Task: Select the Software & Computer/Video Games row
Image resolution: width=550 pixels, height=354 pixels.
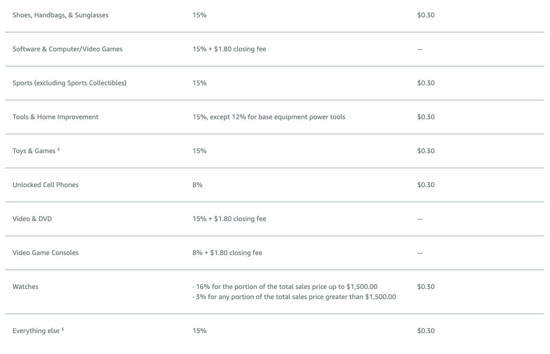Action: [275, 49]
